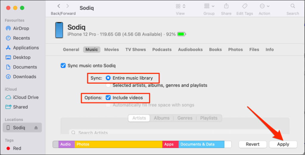This screenshot has height=155, width=305.
Task: Switch to the Podcasts tab
Action: (x=162, y=50)
